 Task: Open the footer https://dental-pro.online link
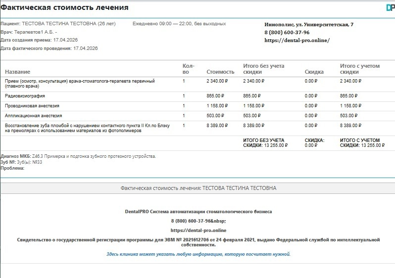[x=198, y=230]
